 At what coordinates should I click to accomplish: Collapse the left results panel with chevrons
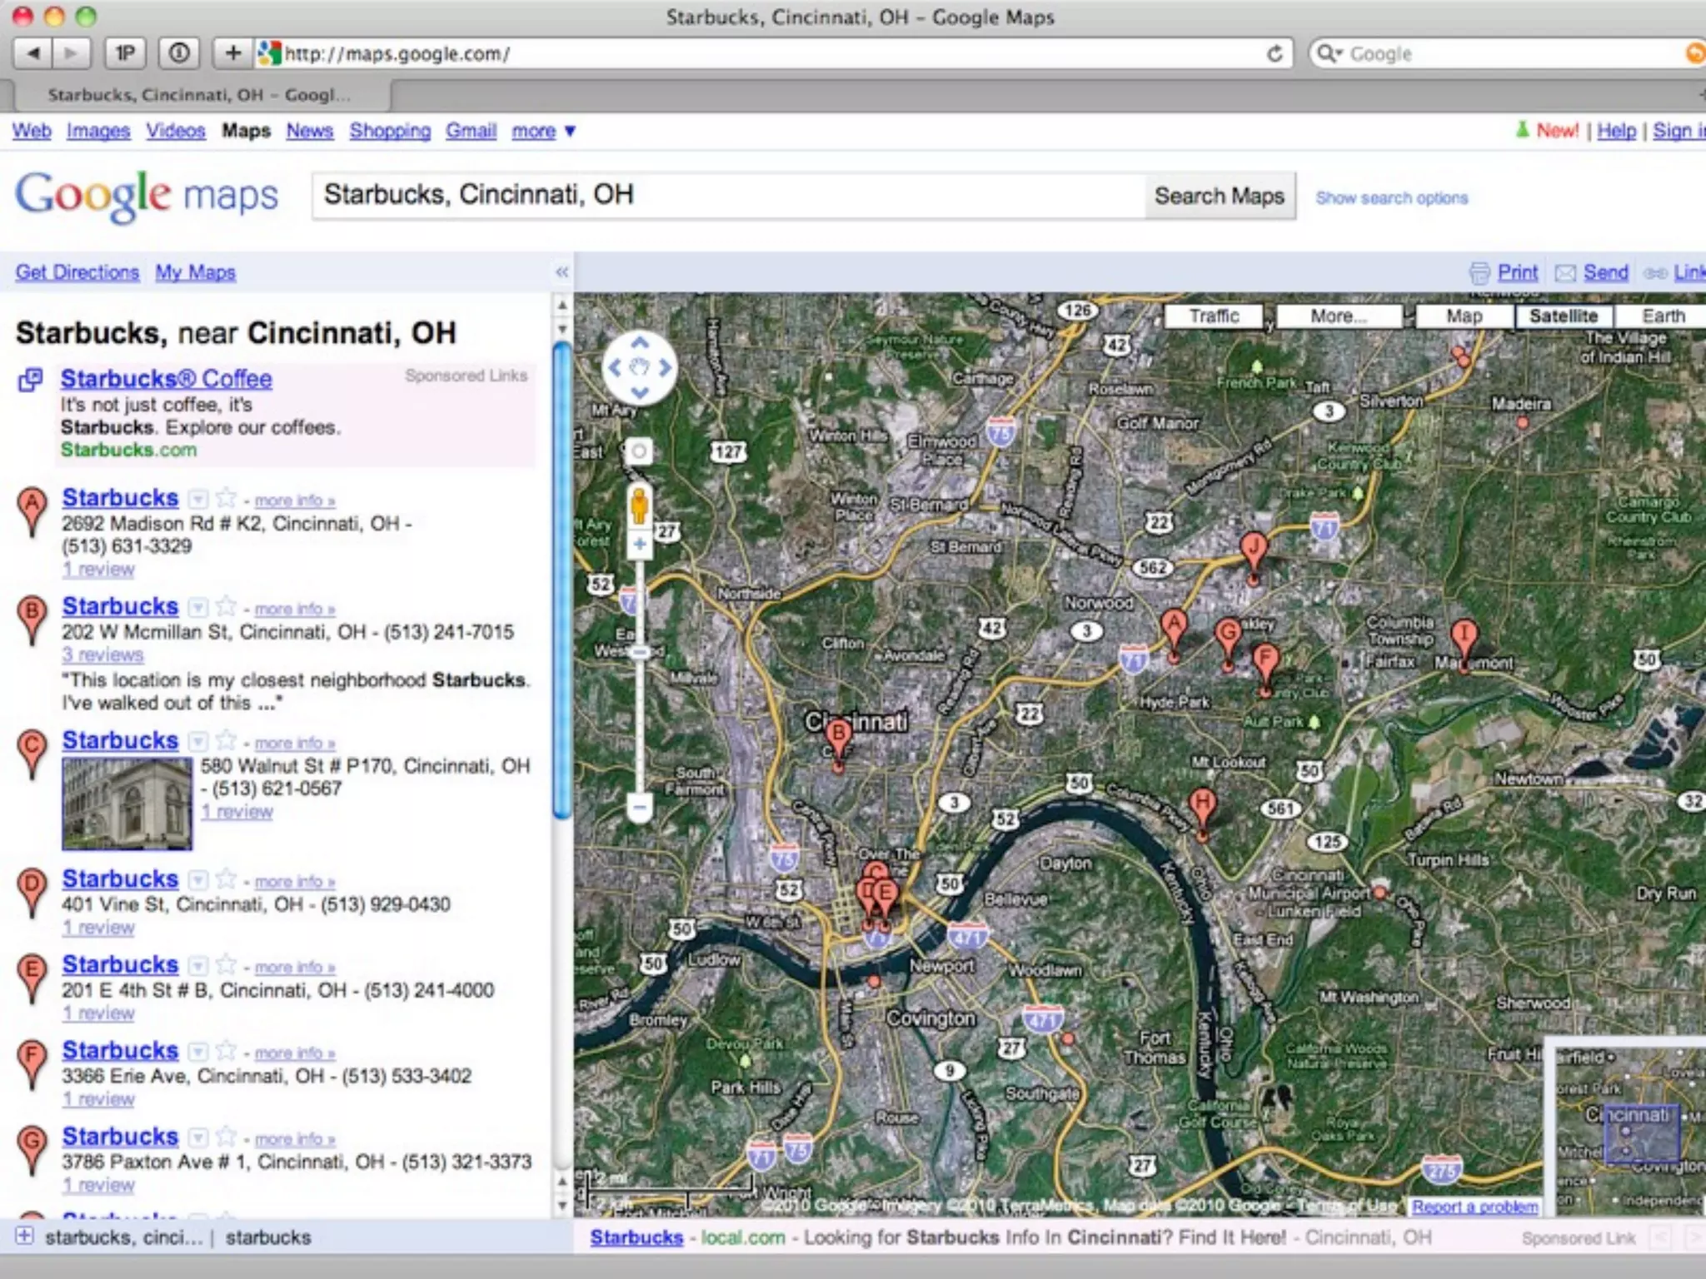[561, 272]
